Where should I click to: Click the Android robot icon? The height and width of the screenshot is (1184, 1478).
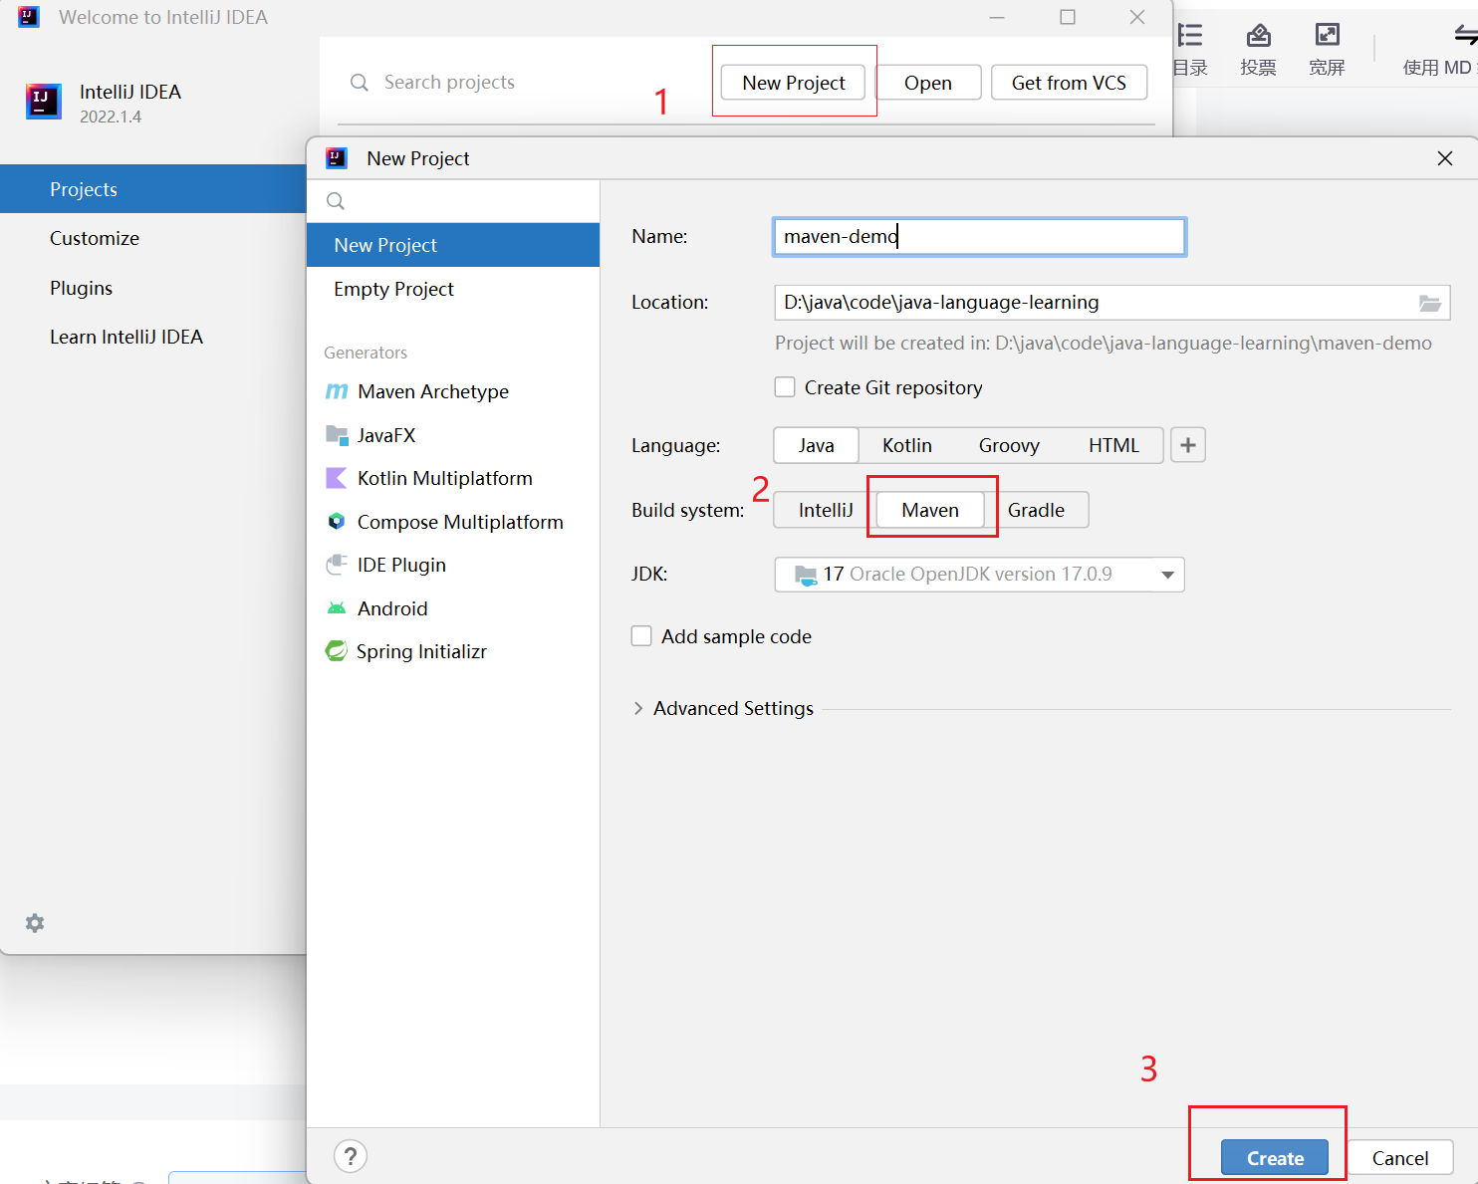(337, 608)
